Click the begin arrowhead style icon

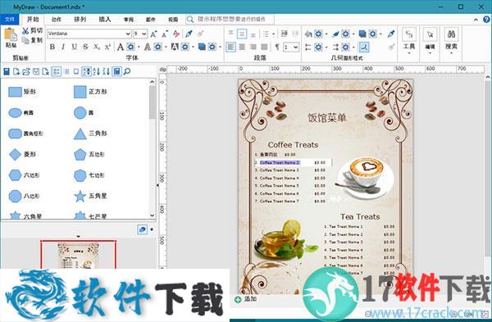(x=308, y=48)
